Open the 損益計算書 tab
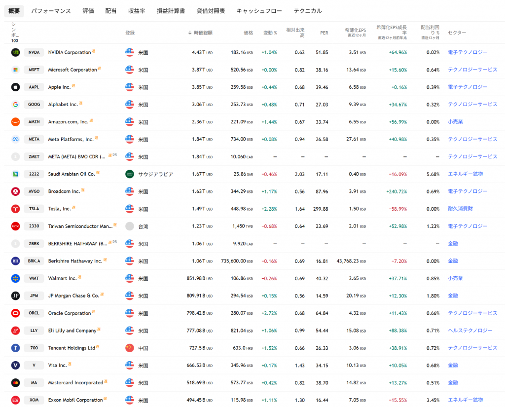Viewport: 505px width, 407px height. point(170,11)
